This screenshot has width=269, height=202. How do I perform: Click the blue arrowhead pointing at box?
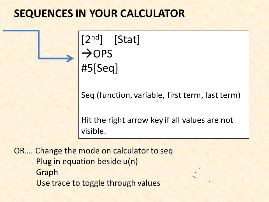click(70, 58)
